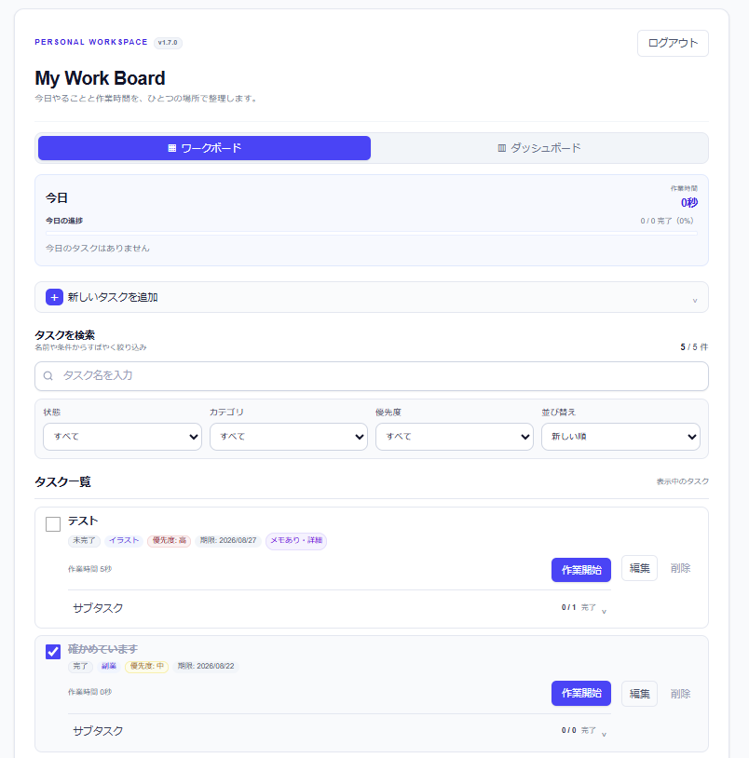749x758 pixels.
Task: Start work on the テスト task
Action: coord(581,570)
